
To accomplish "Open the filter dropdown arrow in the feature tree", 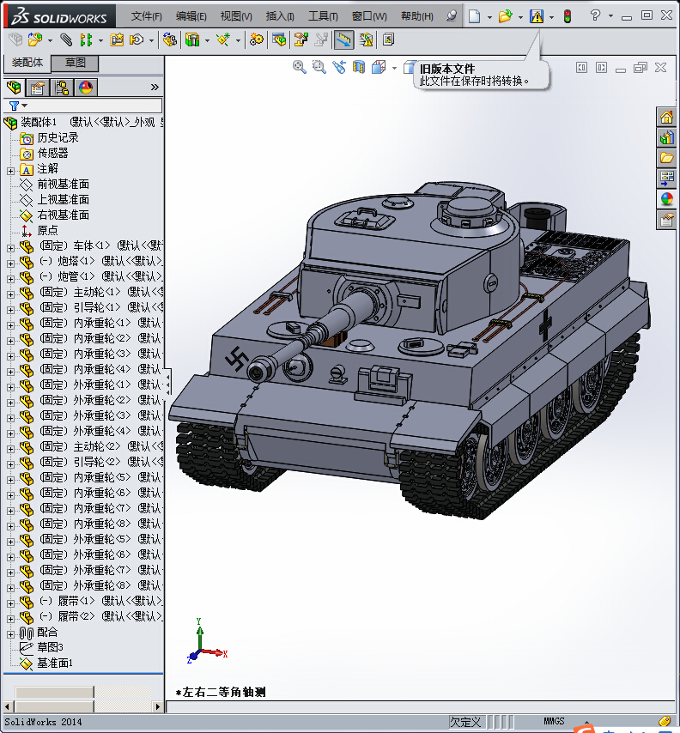I will 25,106.
